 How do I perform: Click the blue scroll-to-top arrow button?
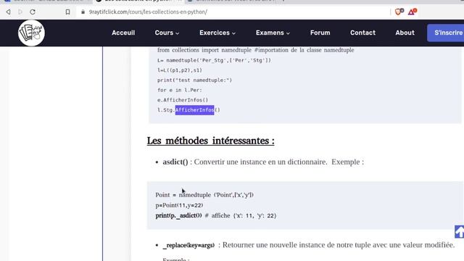[x=459, y=231]
